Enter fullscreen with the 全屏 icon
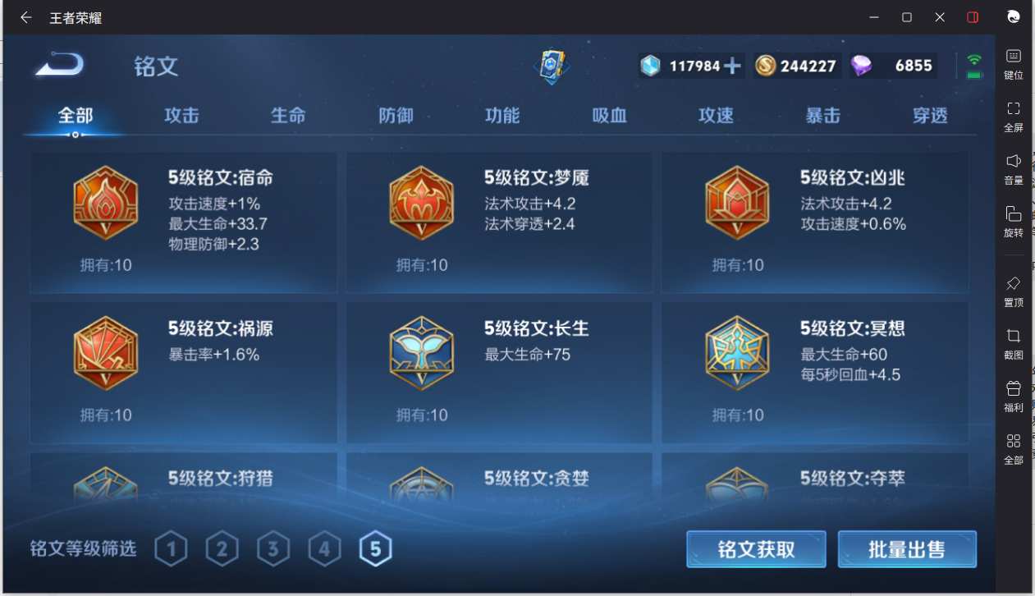 (1014, 108)
